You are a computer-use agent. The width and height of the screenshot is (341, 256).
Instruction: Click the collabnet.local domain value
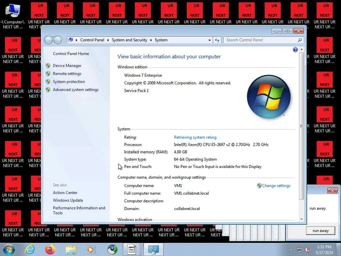tap(187, 209)
